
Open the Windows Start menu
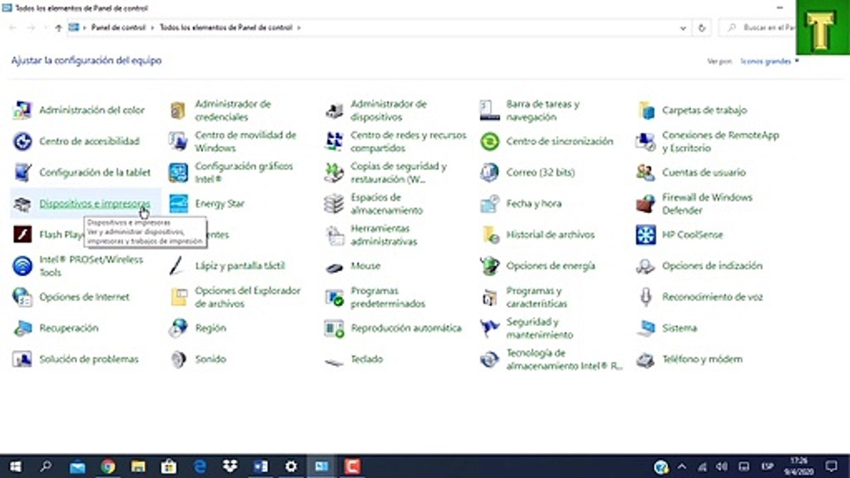click(x=15, y=467)
